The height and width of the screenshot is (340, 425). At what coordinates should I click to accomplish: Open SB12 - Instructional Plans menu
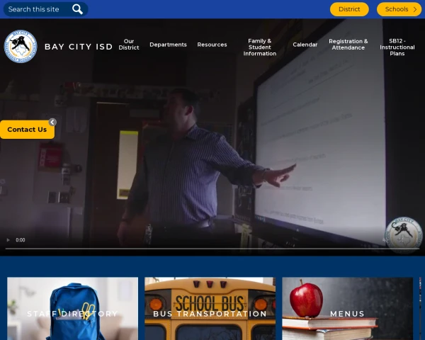(397, 47)
